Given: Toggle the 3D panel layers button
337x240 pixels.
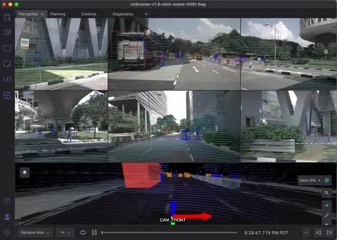Looking at the screenshot, I should pyautogui.click(x=25, y=172).
